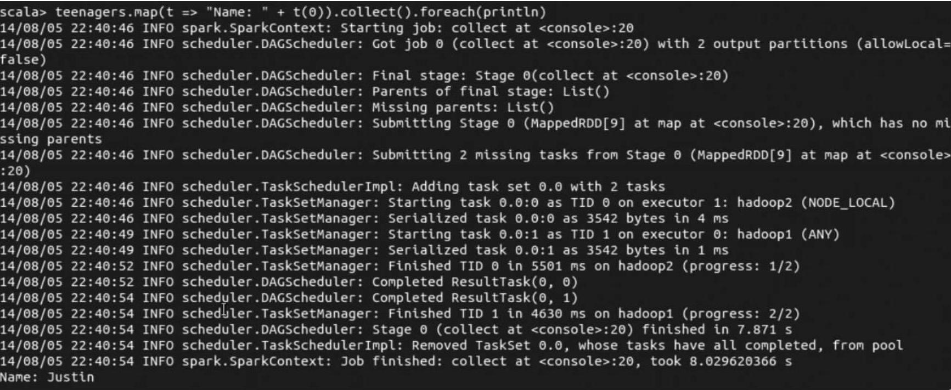
Task: Click the 'Name: Justin' output line
Action: point(47,377)
